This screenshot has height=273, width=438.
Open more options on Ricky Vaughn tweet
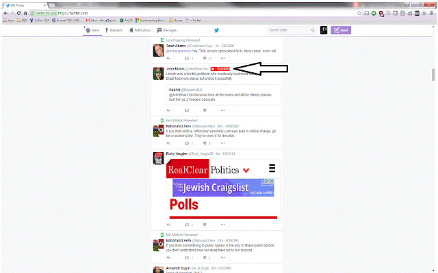pyautogui.click(x=222, y=225)
